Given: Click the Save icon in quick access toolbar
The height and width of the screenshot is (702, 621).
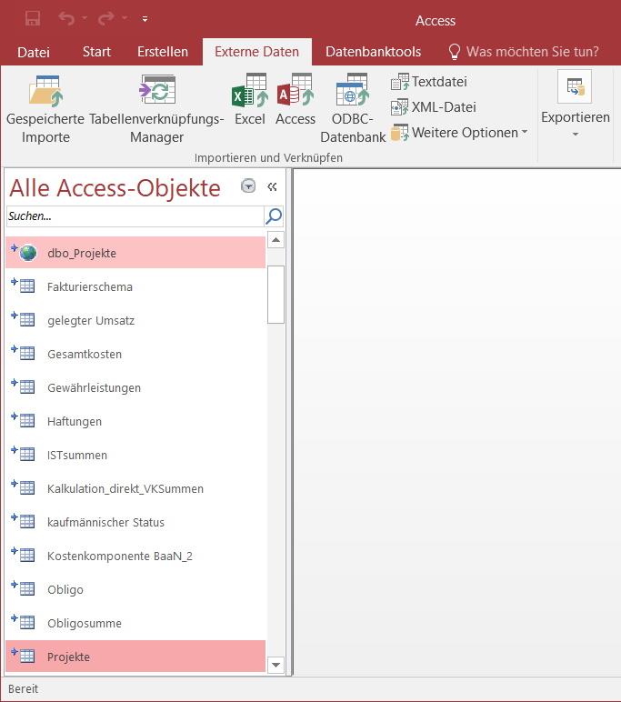Looking at the screenshot, I should [33, 19].
